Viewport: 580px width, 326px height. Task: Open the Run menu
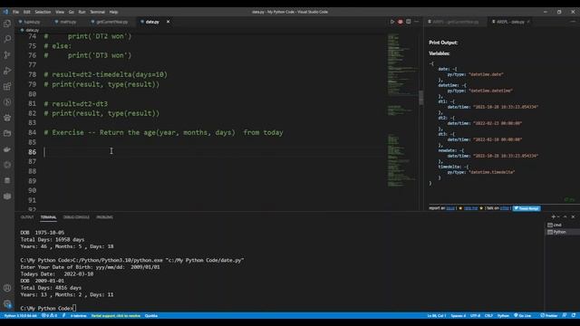click(x=82, y=12)
